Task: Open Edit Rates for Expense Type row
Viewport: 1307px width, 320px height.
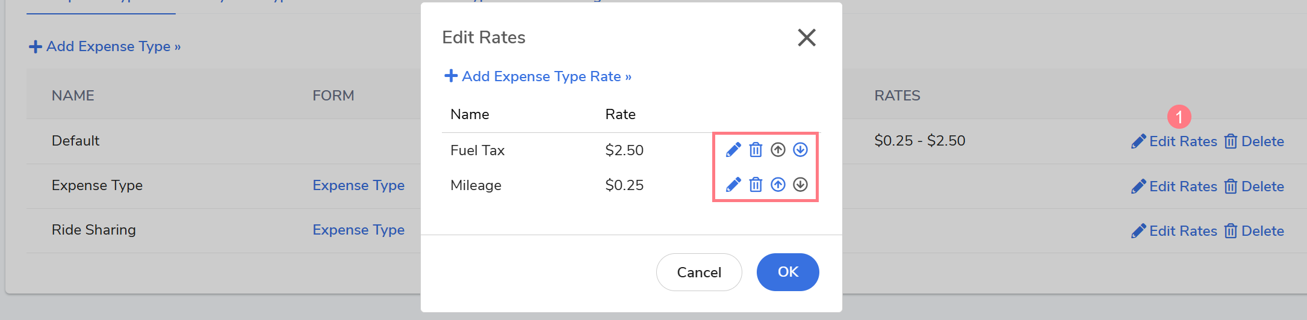Action: [x=1175, y=186]
